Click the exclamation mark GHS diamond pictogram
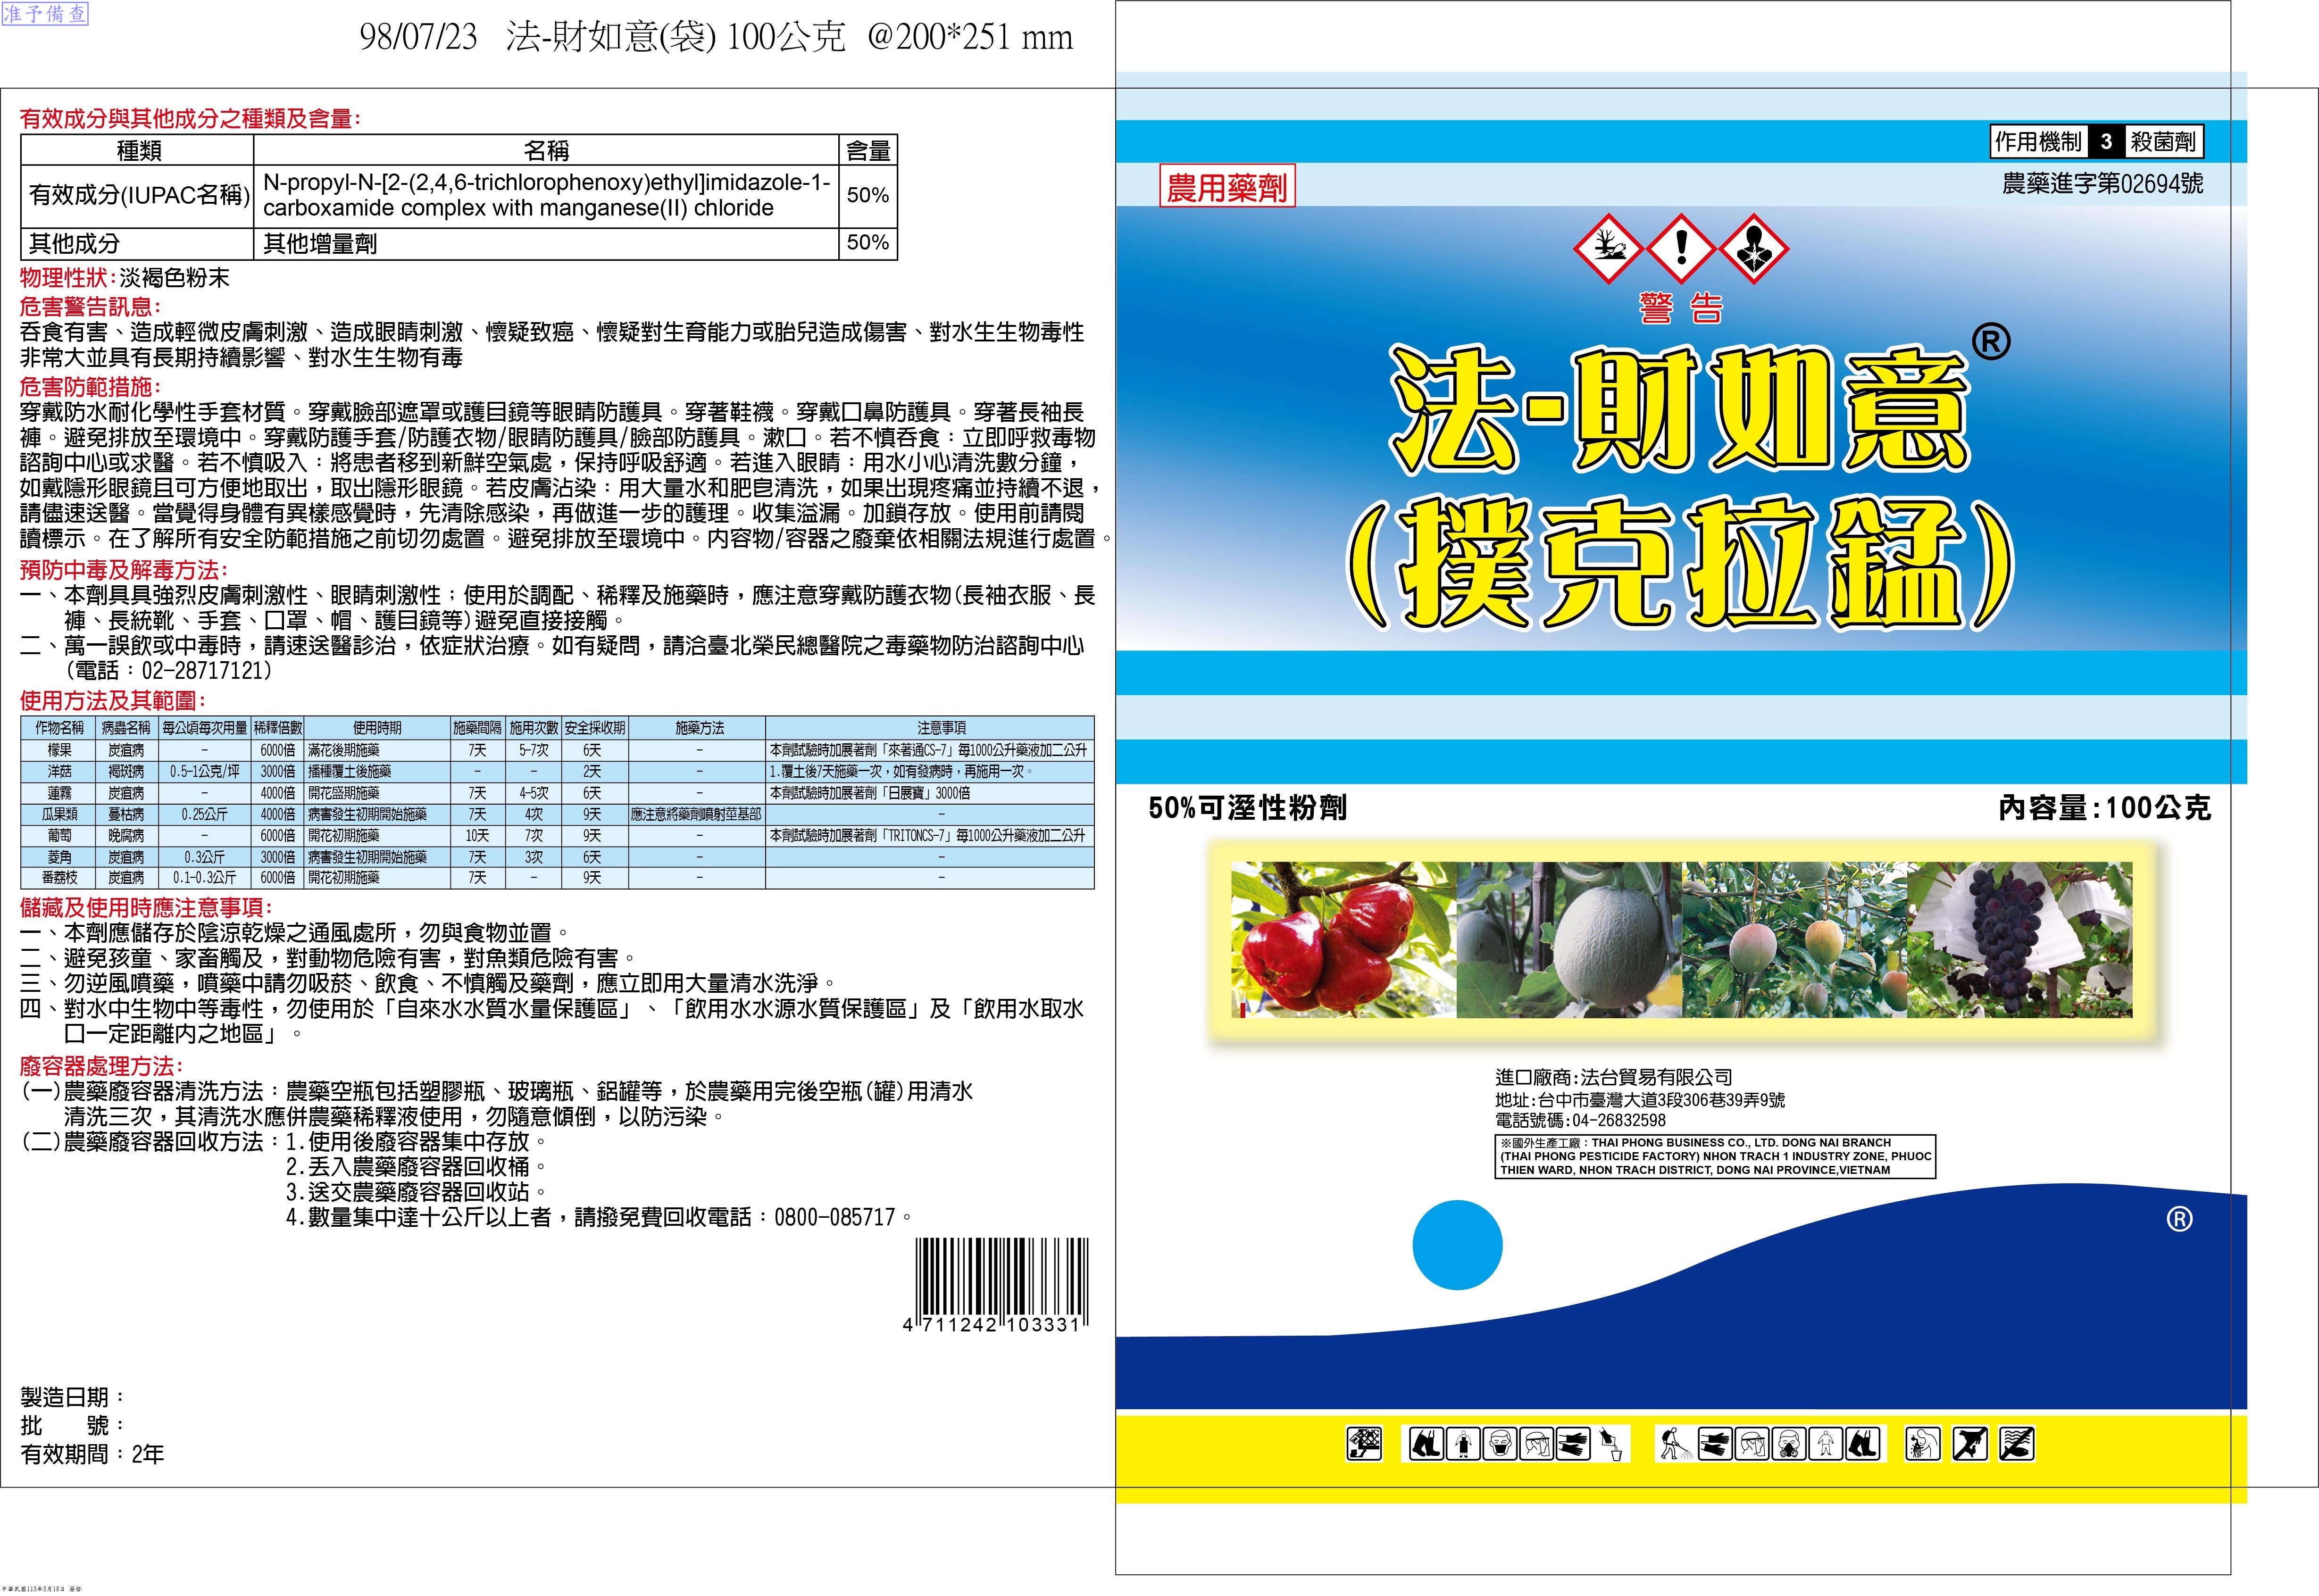2319x1596 pixels. [x=1681, y=248]
